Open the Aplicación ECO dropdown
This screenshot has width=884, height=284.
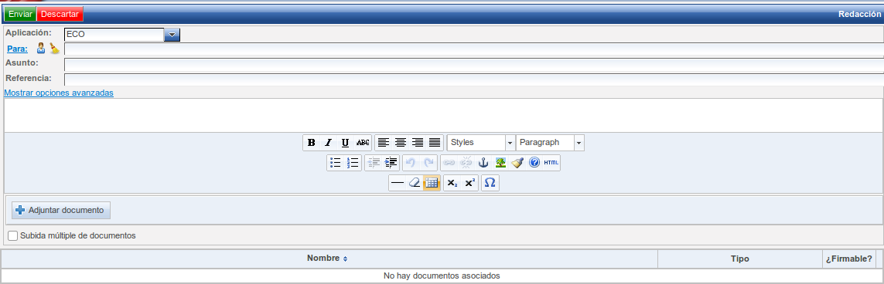pos(172,35)
